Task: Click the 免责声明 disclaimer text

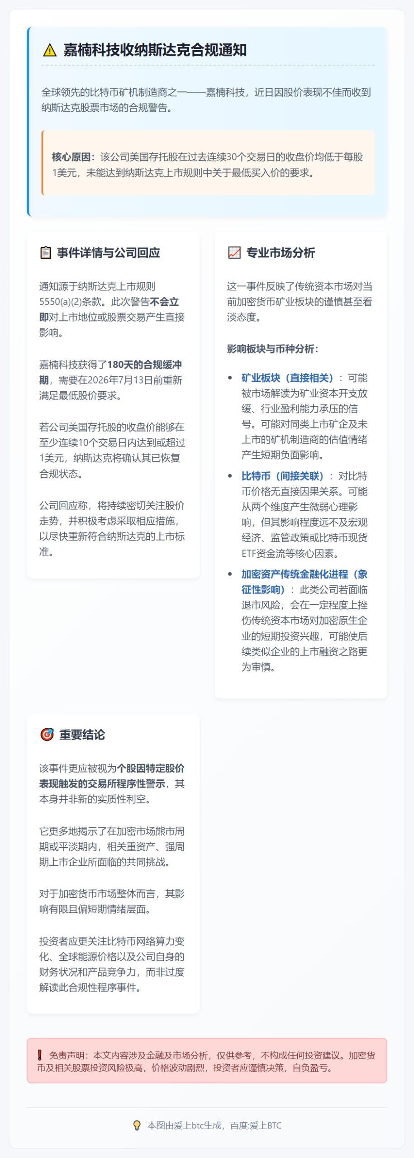Action: pyautogui.click(x=206, y=1061)
